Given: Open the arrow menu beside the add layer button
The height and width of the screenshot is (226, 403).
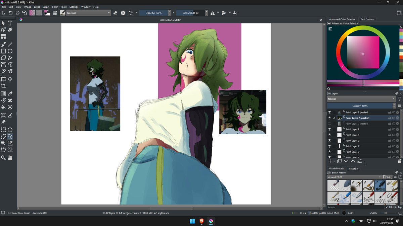Looking at the screenshot, I should tap(335, 161).
